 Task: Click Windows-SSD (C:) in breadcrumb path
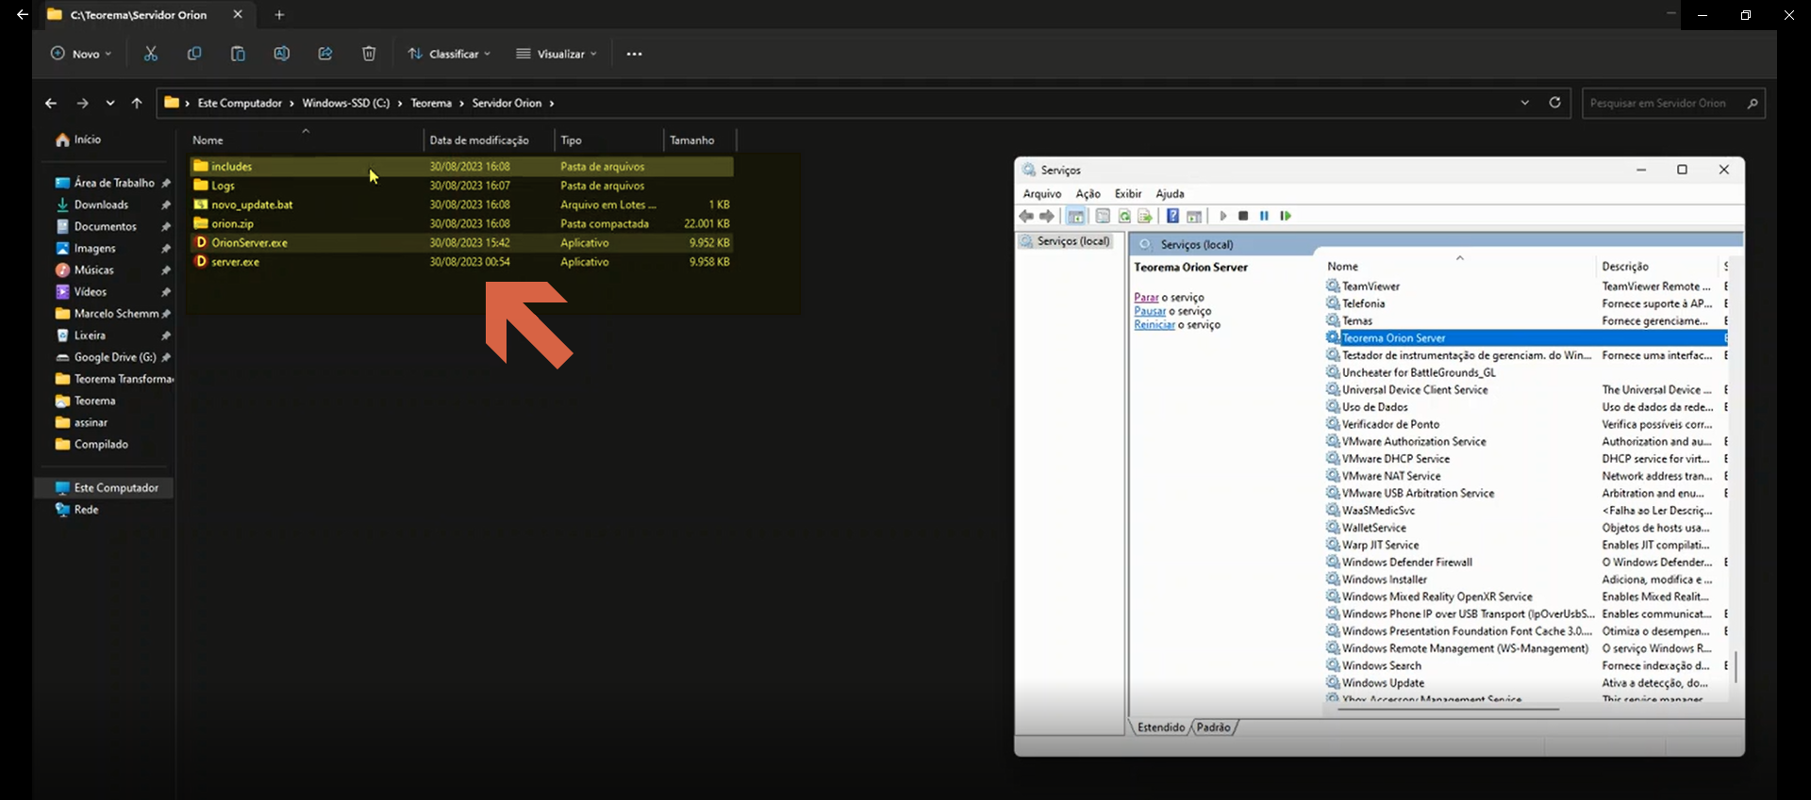pyautogui.click(x=345, y=103)
